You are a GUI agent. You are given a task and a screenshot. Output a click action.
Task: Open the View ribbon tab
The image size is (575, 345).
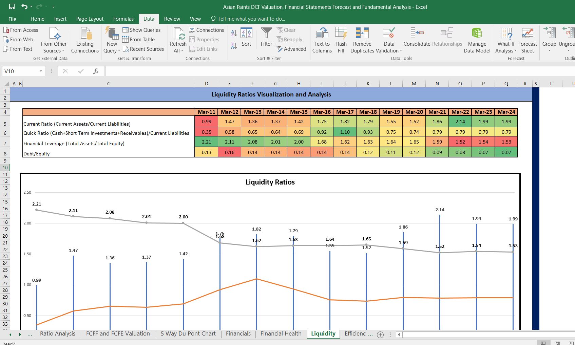195,19
